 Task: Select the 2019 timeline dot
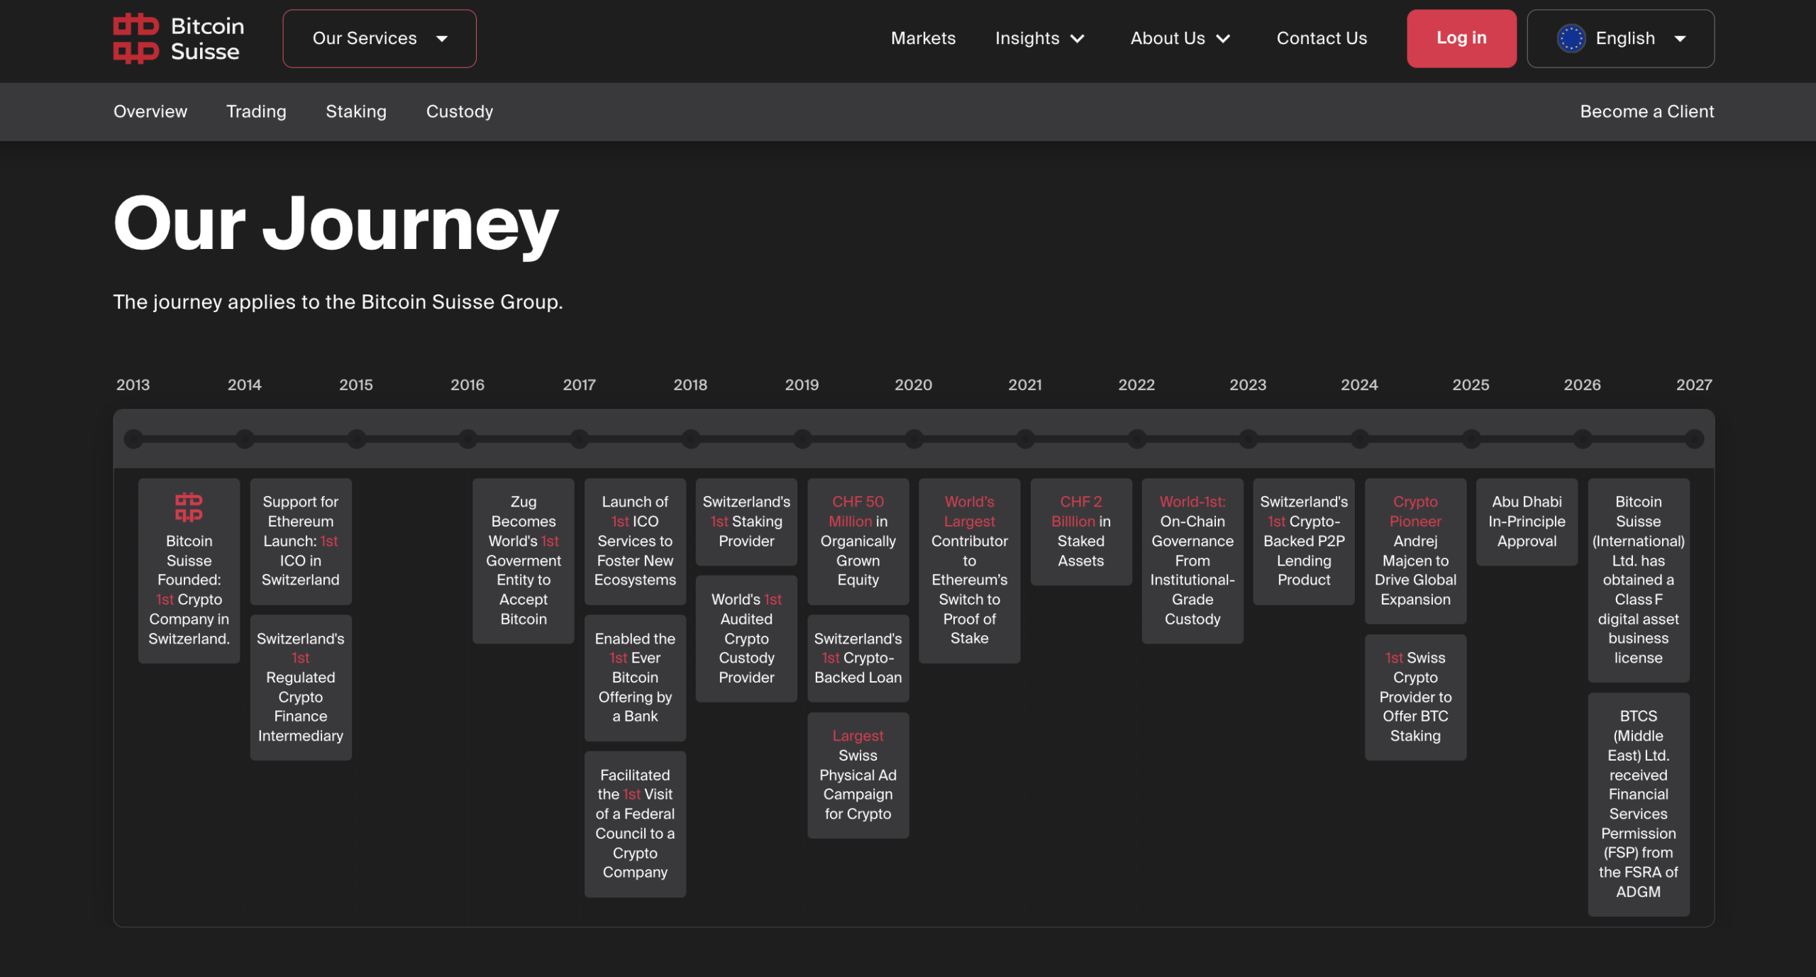pyautogui.click(x=802, y=438)
